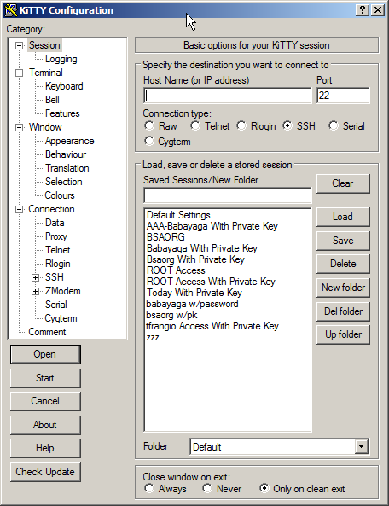Click the New folder button
Viewport: 389px width, 506px height.
click(343, 288)
